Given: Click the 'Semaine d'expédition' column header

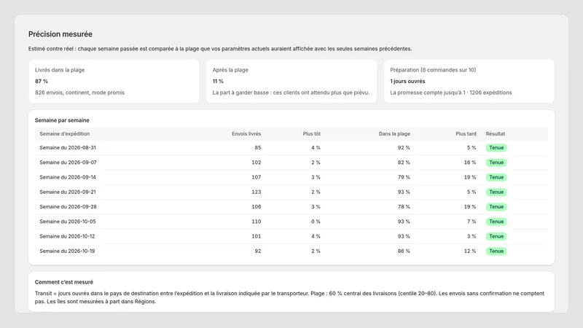Looking at the screenshot, I should pos(65,134).
